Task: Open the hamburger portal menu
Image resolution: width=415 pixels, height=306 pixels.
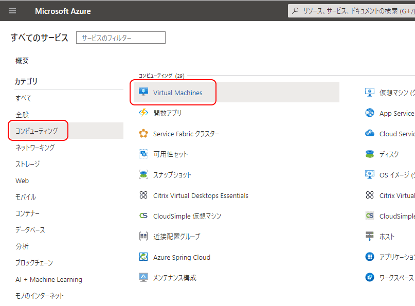Action: [12, 11]
